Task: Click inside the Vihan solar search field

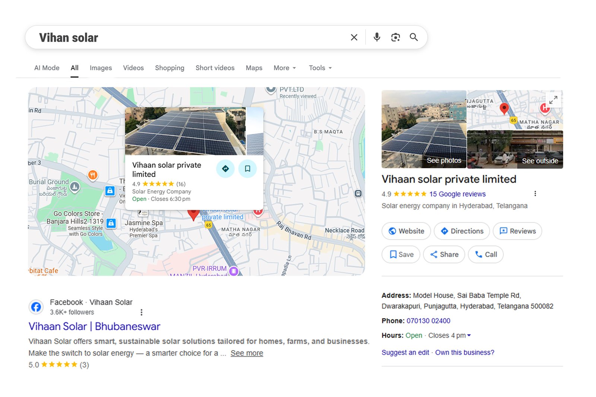Action: [x=149, y=37]
